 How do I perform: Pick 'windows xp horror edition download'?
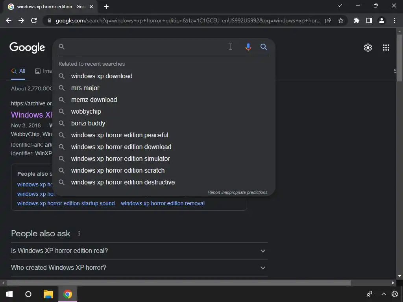(x=164, y=147)
